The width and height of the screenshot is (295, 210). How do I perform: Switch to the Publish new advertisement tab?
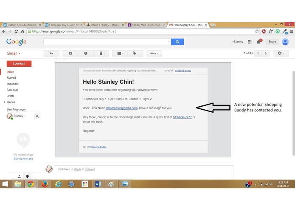point(22,25)
